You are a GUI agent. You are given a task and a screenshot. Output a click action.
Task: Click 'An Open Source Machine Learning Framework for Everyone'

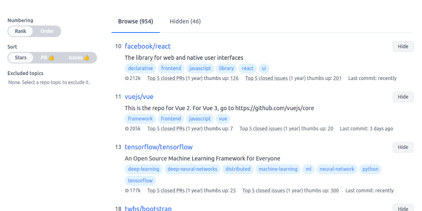click(x=202, y=159)
